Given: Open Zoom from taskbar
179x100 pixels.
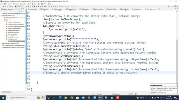Looking at the screenshot, I should click(95, 97).
